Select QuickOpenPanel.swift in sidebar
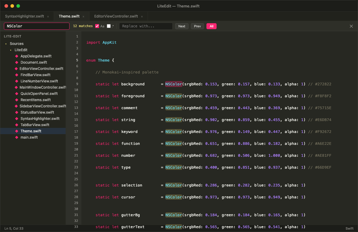 click(39, 93)
